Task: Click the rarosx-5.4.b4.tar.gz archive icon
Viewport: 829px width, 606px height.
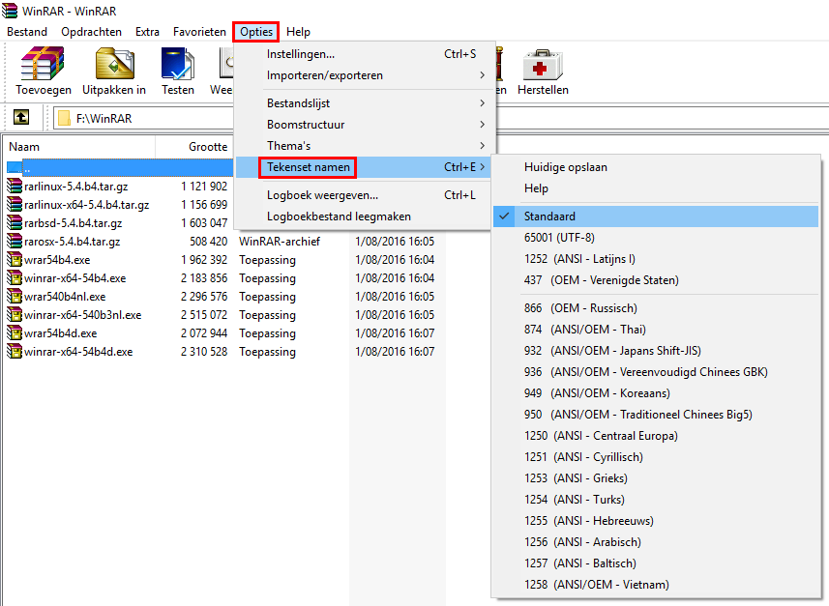Action: click(x=15, y=242)
